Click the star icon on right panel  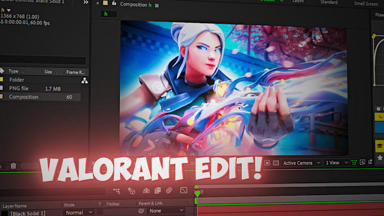coord(380,158)
